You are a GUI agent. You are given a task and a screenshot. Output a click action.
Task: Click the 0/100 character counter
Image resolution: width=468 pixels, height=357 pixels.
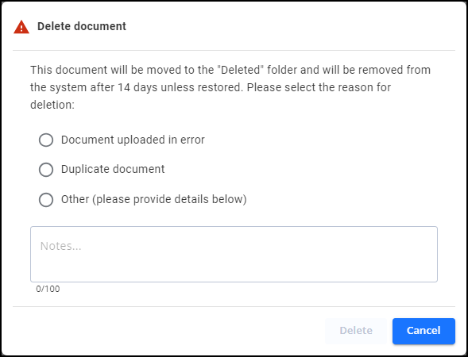click(x=48, y=289)
